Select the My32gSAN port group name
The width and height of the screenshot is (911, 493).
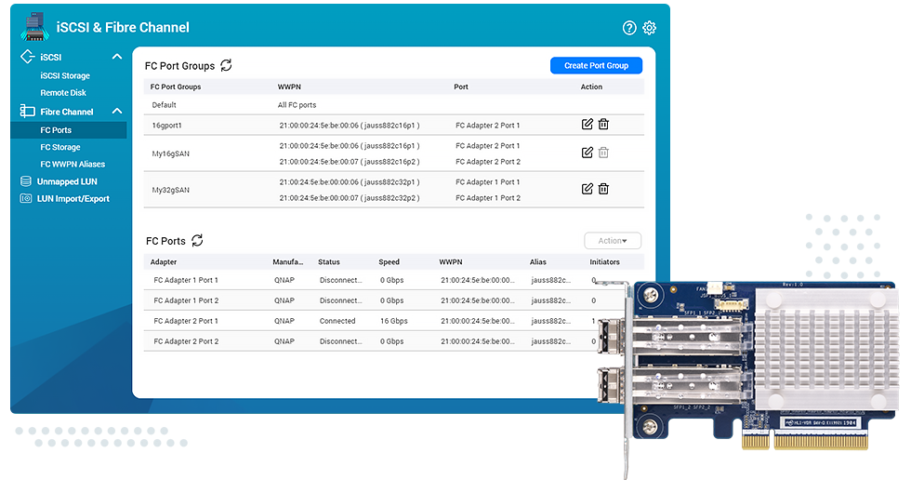171,190
